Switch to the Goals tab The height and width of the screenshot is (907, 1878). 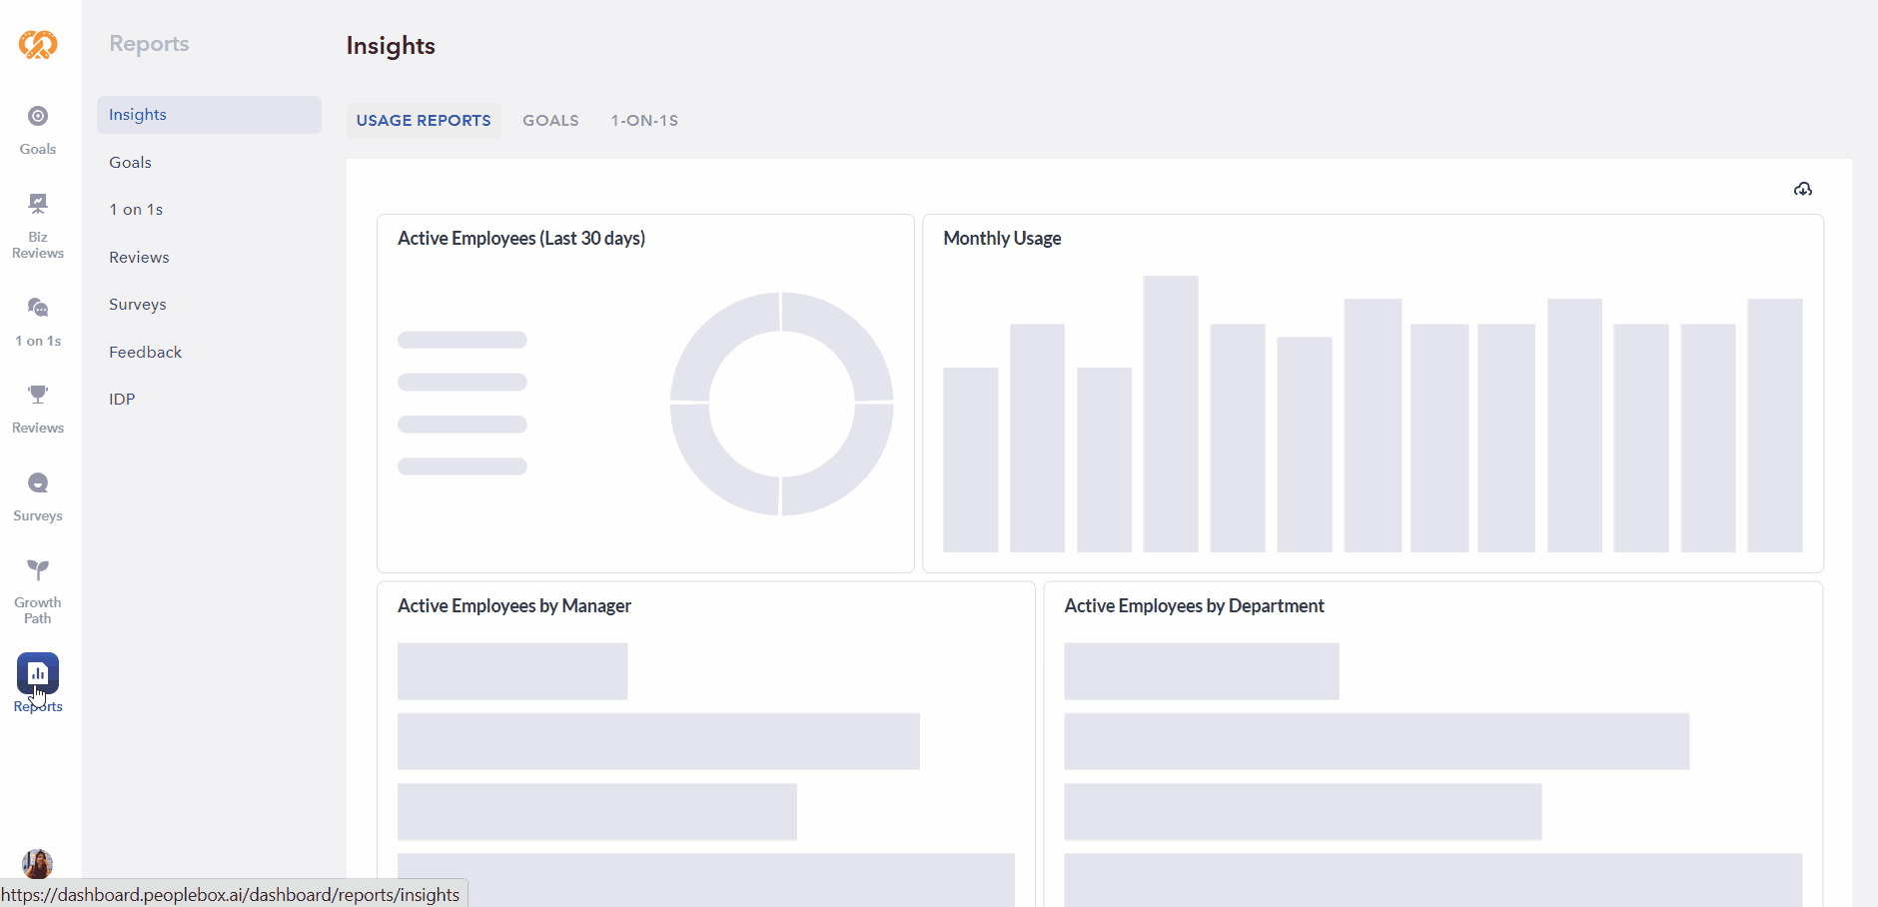pyautogui.click(x=550, y=120)
